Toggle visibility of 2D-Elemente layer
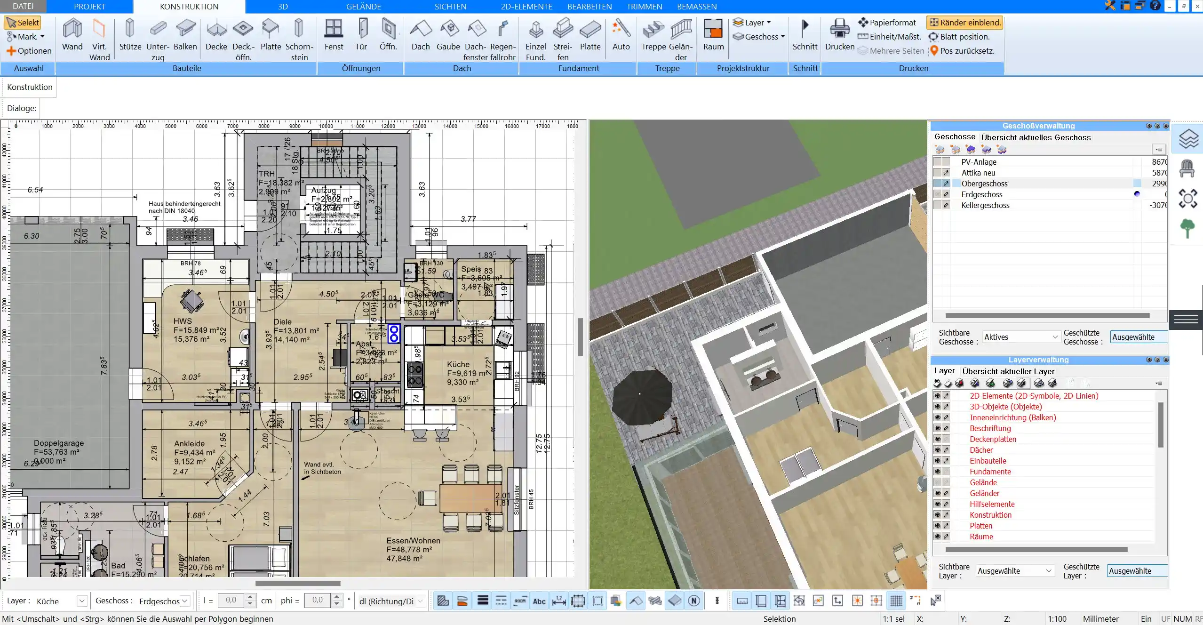The image size is (1203, 625). pos(938,396)
